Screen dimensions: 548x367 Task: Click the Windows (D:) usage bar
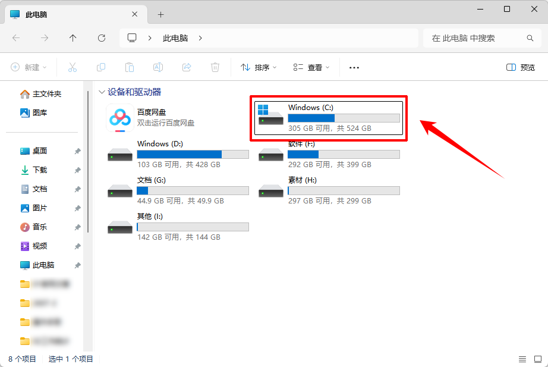tap(193, 154)
